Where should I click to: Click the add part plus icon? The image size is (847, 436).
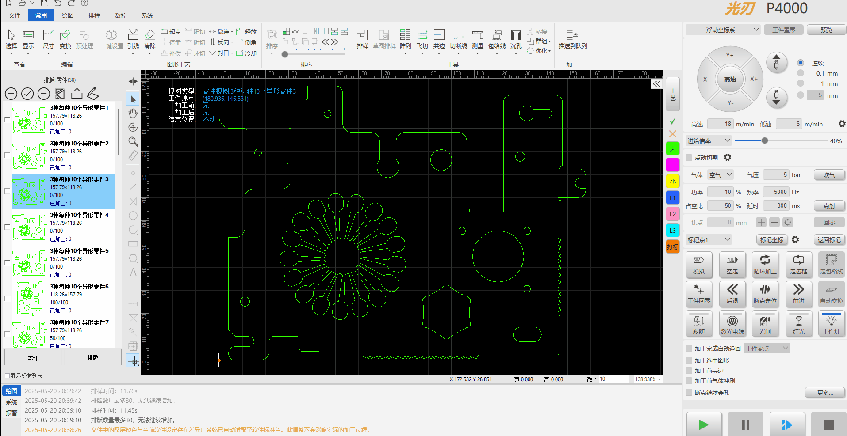pos(11,94)
